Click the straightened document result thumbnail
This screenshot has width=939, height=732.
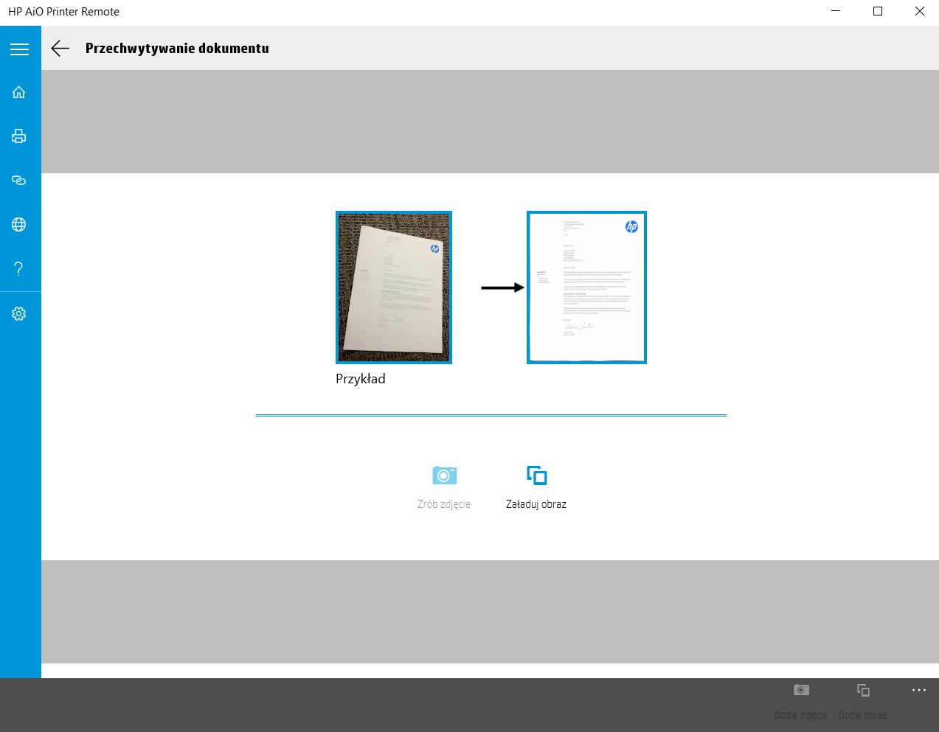[586, 287]
